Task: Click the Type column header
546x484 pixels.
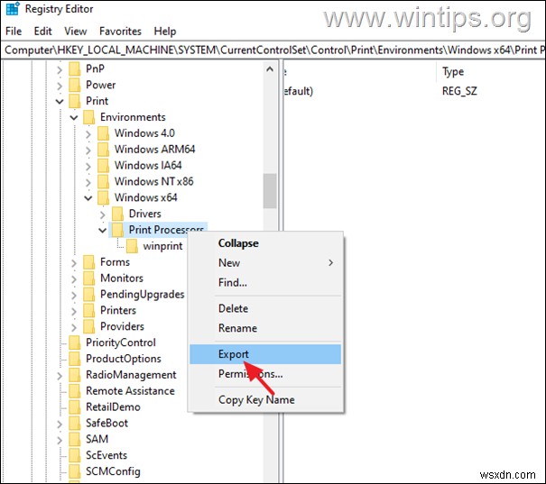Action: [453, 71]
